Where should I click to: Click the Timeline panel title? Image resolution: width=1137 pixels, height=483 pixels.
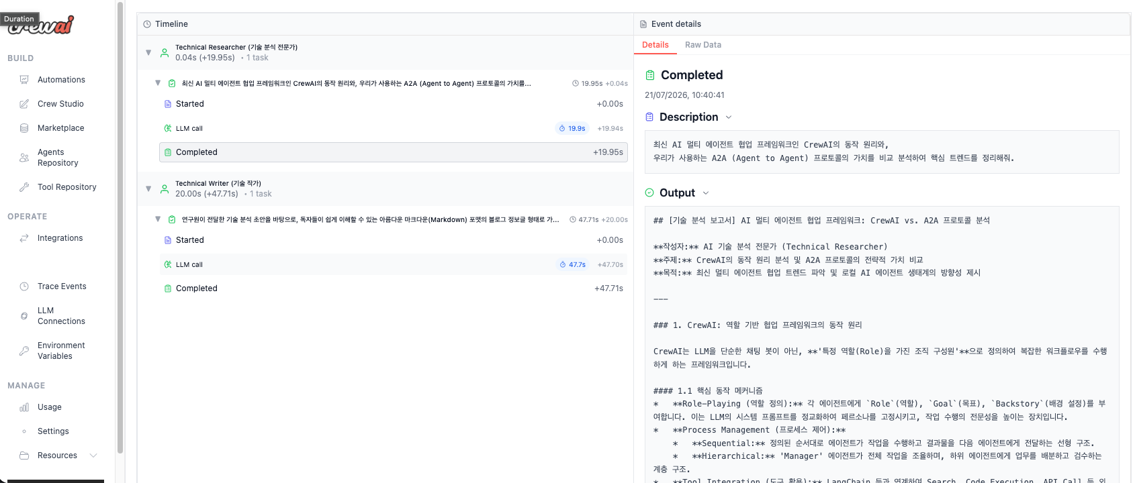171,24
